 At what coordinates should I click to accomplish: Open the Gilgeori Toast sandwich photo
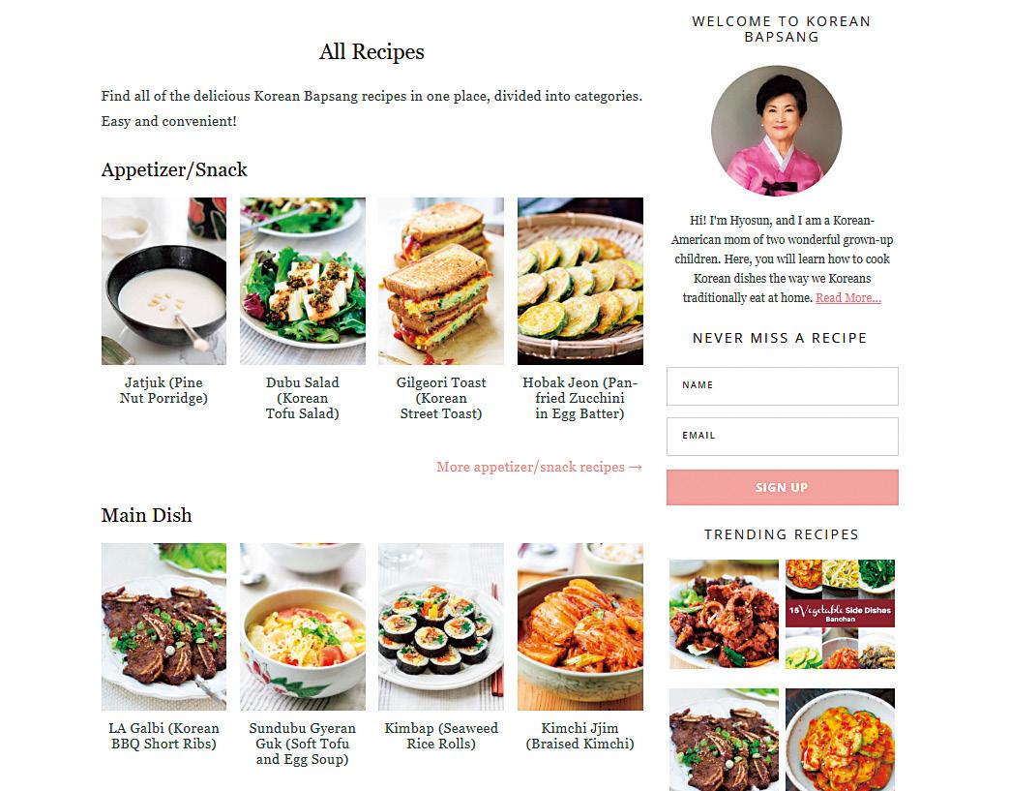[441, 281]
